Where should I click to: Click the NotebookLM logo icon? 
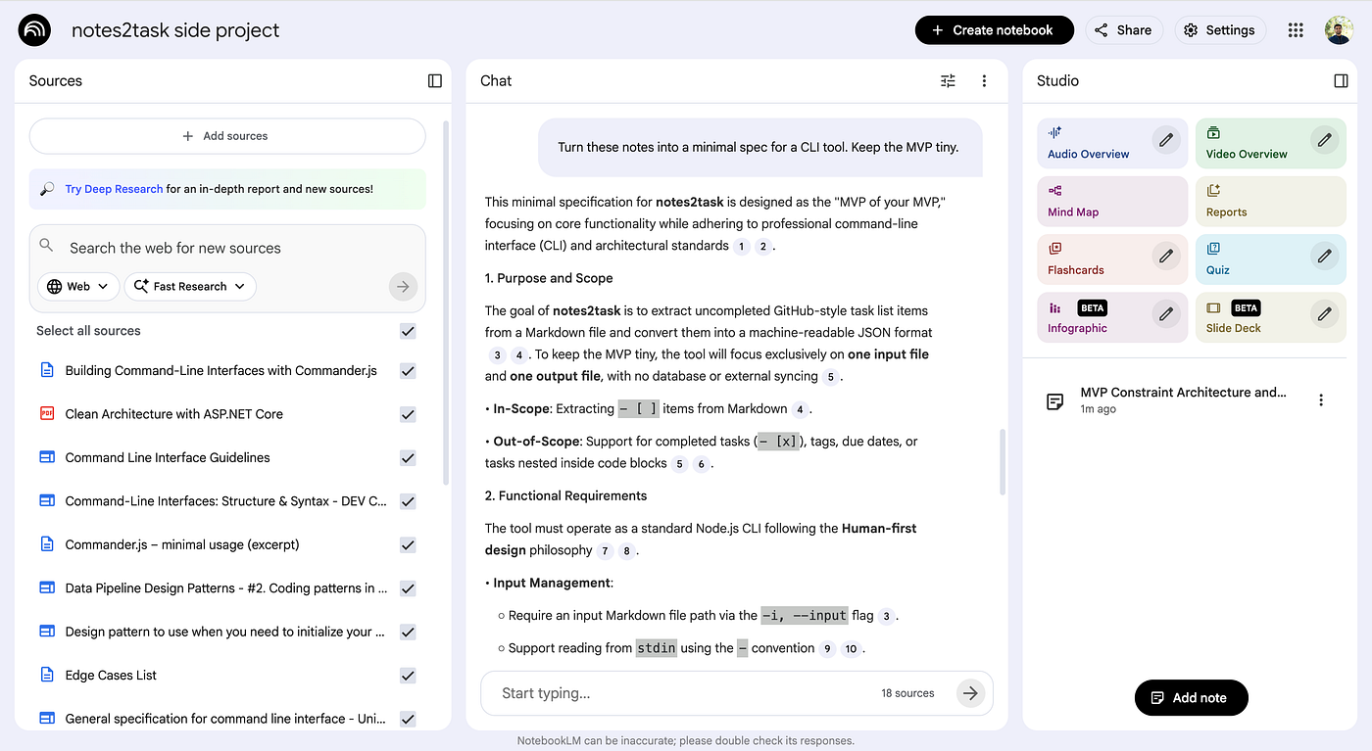point(35,30)
